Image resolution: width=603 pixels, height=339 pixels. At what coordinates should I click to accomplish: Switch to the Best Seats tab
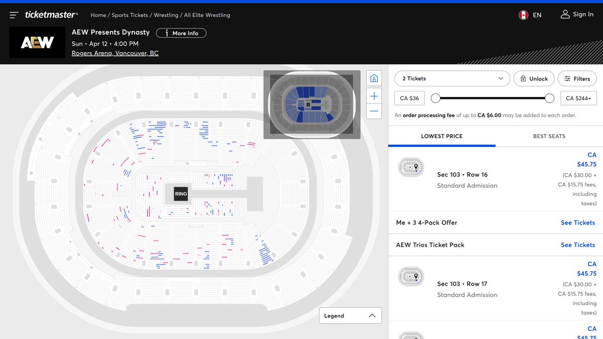tap(549, 136)
